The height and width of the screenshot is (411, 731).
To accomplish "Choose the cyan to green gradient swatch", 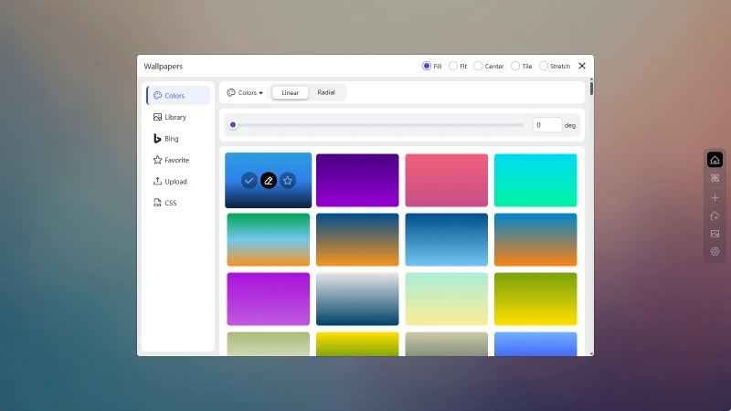I will pyautogui.click(x=535, y=180).
